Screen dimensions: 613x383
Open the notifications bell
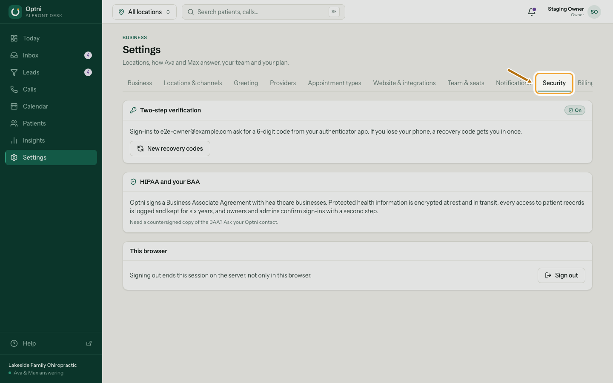tap(532, 12)
